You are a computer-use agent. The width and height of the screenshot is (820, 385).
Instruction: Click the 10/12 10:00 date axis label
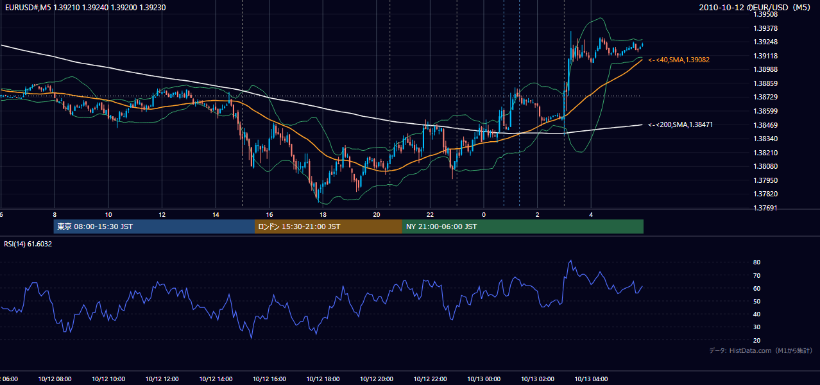coord(108,379)
